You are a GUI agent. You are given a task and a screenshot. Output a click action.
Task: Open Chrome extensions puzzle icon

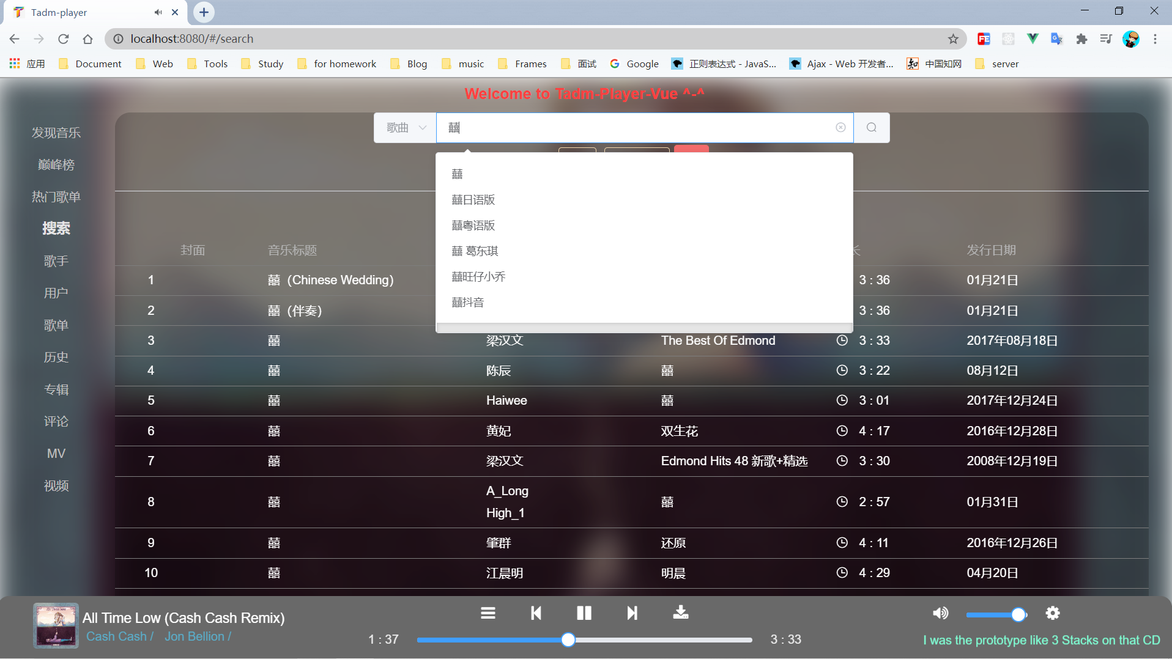tap(1081, 39)
